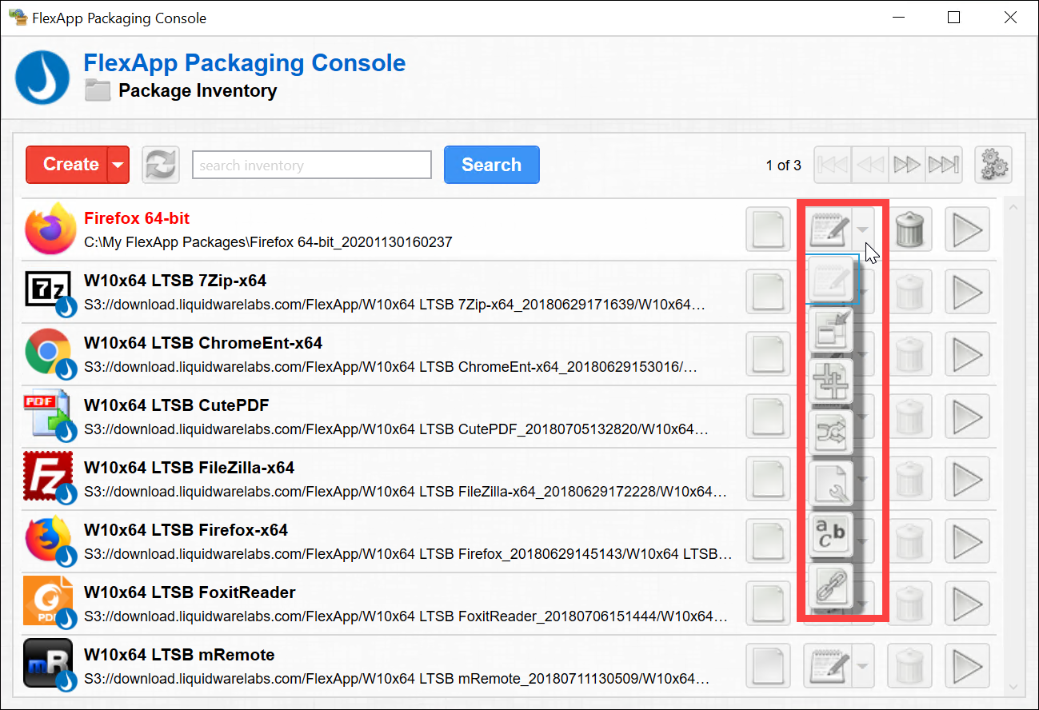Click the edit notepad icon for Firefox 64-bit
The image size is (1039, 710).
(827, 229)
